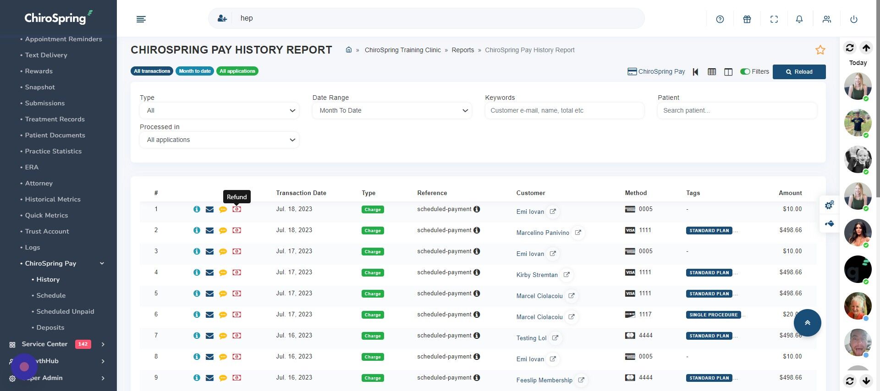
Task: Click Transaction Date column header
Action: pos(301,193)
